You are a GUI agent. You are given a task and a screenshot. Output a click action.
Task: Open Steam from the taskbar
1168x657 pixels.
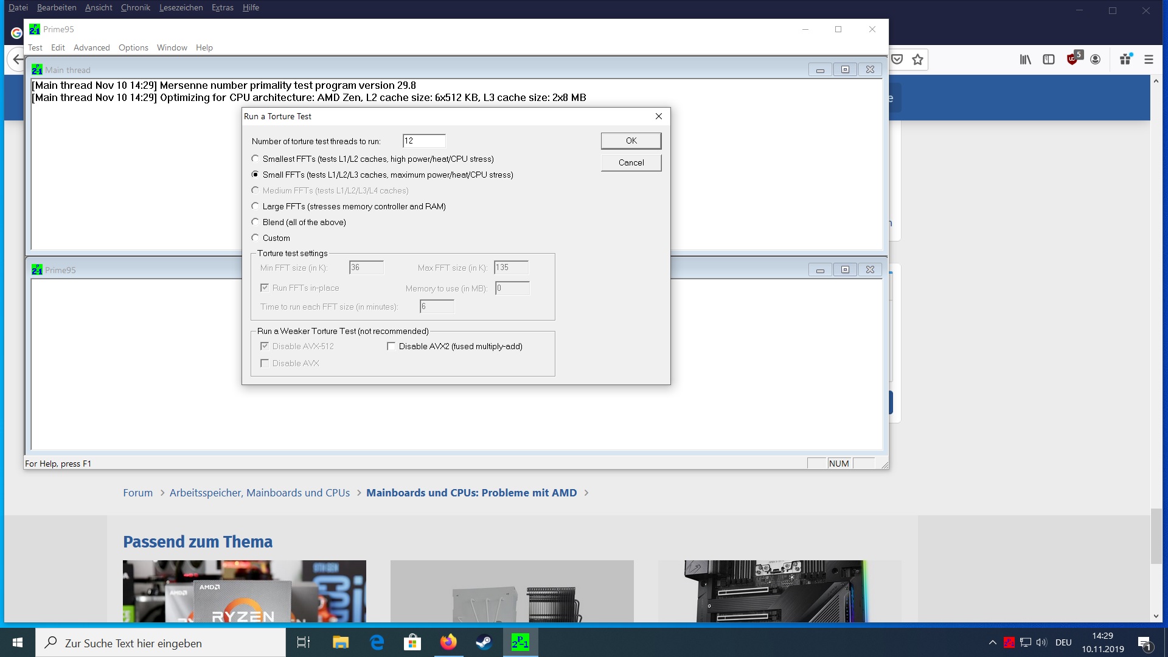[484, 642]
